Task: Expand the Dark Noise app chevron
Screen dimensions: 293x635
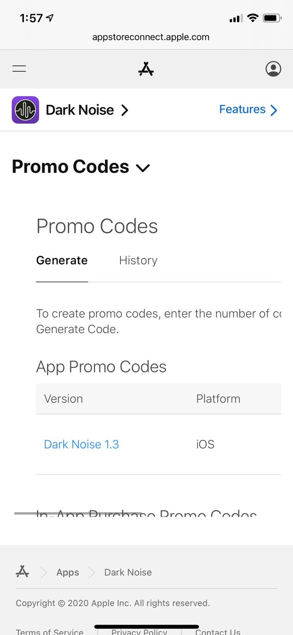Action: tap(124, 110)
